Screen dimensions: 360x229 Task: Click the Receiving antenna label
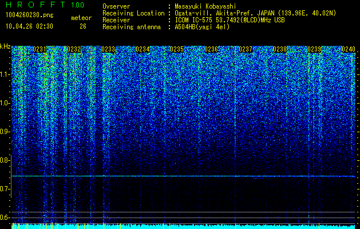(132, 27)
